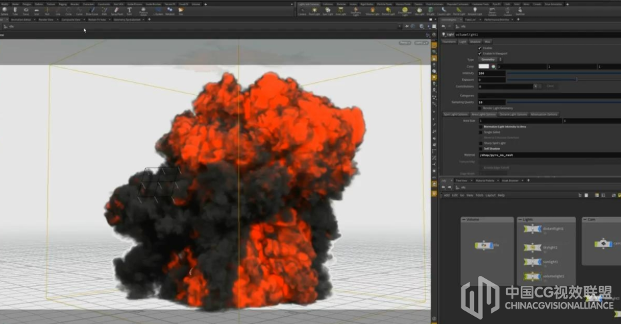The width and height of the screenshot is (621, 324).
Task: Add an Environment Light from the shelf
Action: tap(405, 12)
